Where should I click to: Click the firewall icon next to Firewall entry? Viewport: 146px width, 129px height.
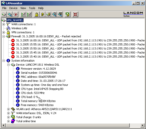(x=8, y=36)
